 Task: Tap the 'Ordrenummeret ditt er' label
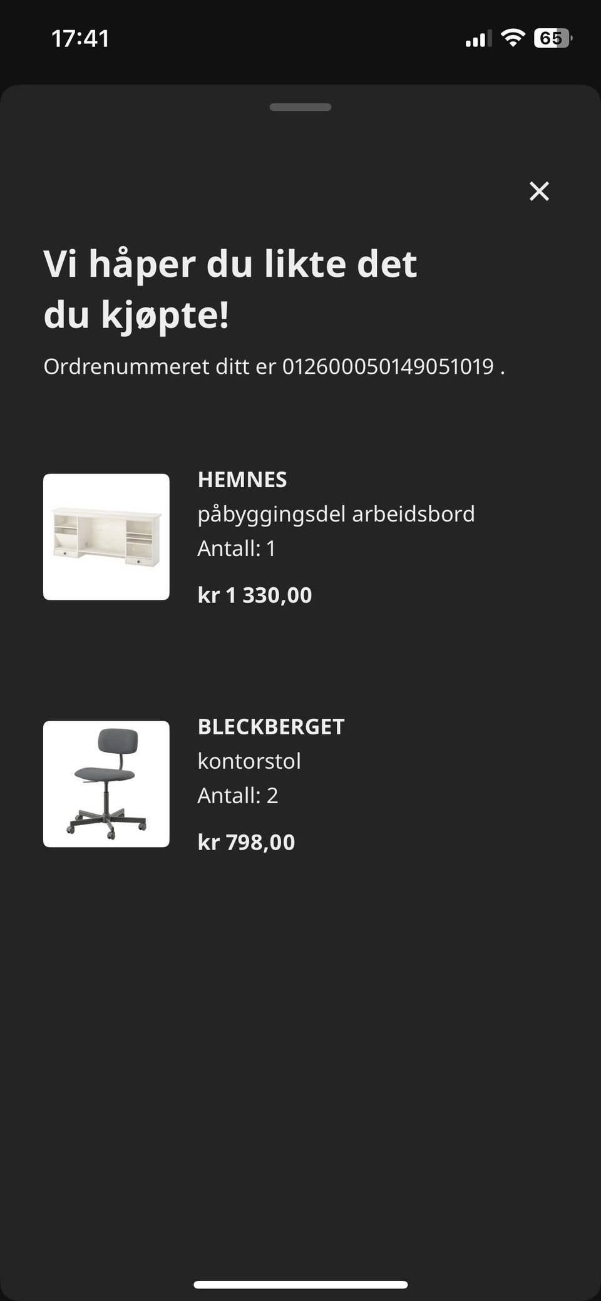click(160, 367)
